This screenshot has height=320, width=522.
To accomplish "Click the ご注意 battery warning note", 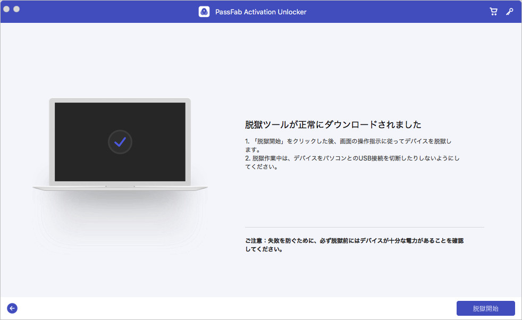I will (354, 245).
